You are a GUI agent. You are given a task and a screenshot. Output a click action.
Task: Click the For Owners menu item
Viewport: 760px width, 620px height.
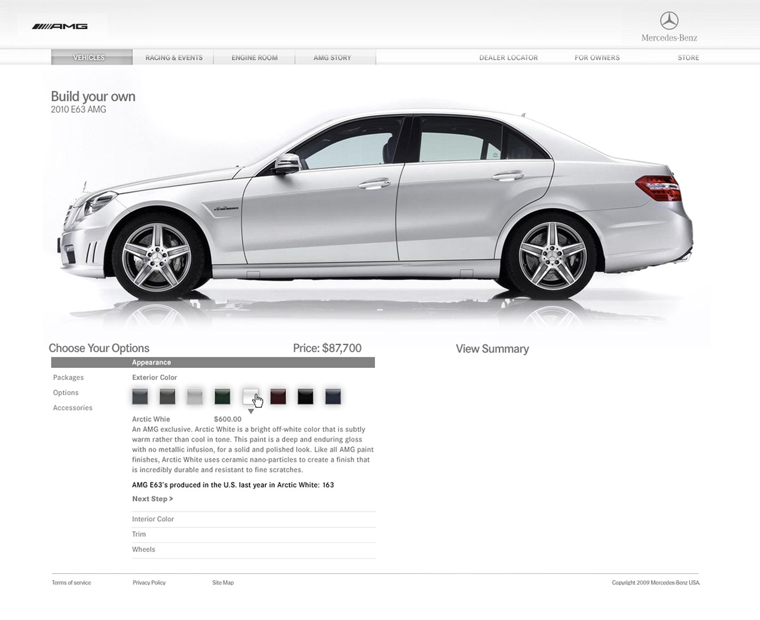click(x=597, y=58)
